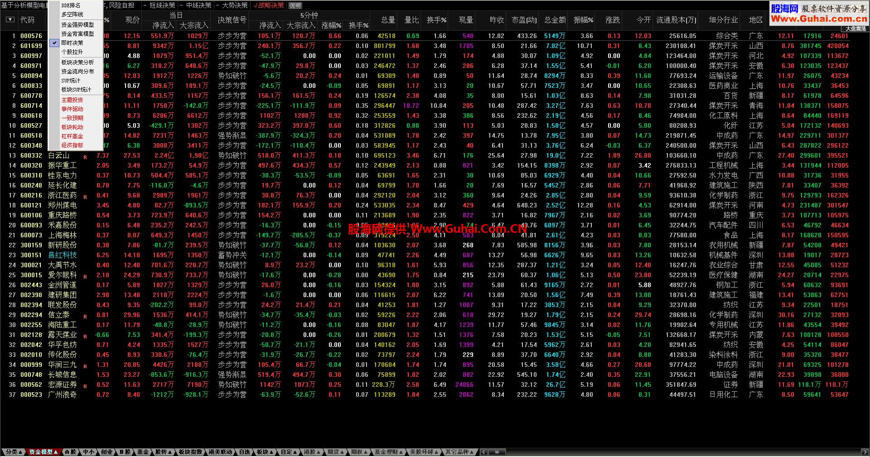Image resolution: width=870 pixels, height=457 pixels.
Task: Sort by the 现价 column header
Action: coord(132,20)
